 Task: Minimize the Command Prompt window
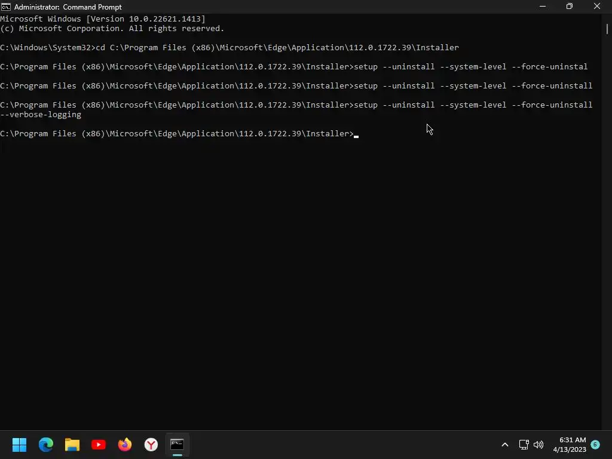[x=543, y=7]
